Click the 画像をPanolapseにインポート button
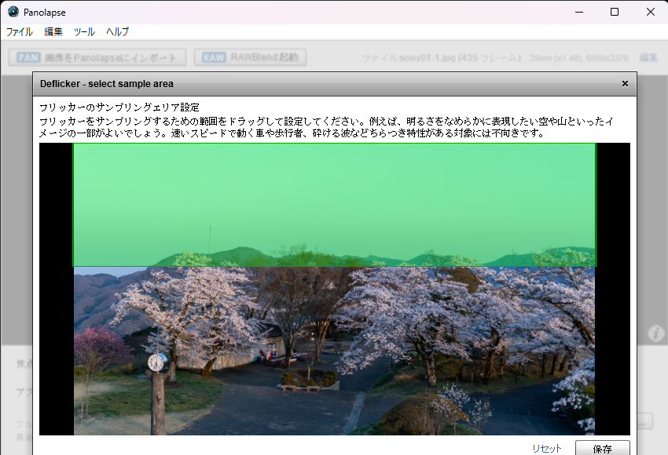Viewport: 668px width, 455px height. (x=98, y=57)
